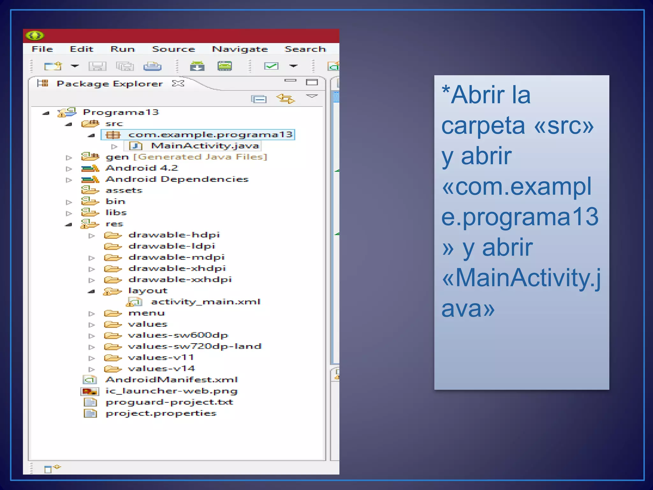This screenshot has width=653, height=490.
Task: Select the menu folder
Action: pyautogui.click(x=147, y=313)
